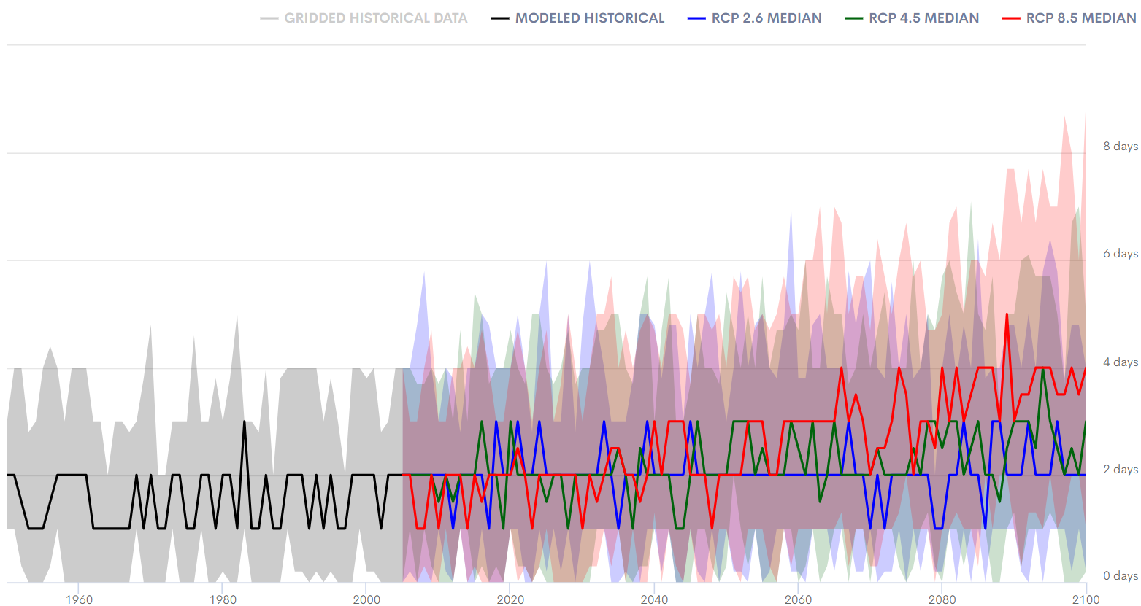Click the red line swatch for RCP 8.5
The height and width of the screenshot is (606, 1141).
[x=1012, y=18]
